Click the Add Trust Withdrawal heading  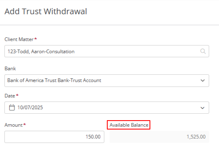pos(46,11)
